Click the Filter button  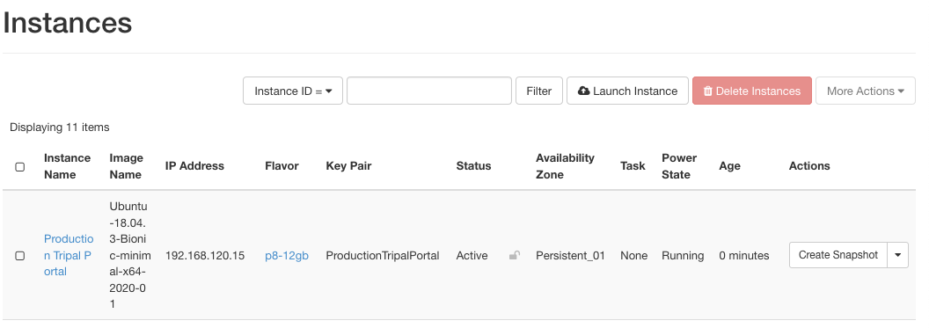[539, 91]
